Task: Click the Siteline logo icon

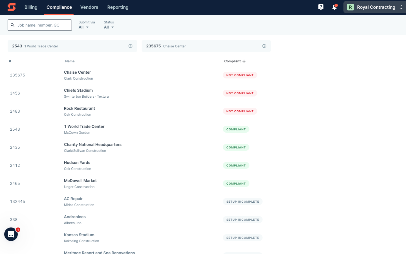Action: click(x=11, y=7)
